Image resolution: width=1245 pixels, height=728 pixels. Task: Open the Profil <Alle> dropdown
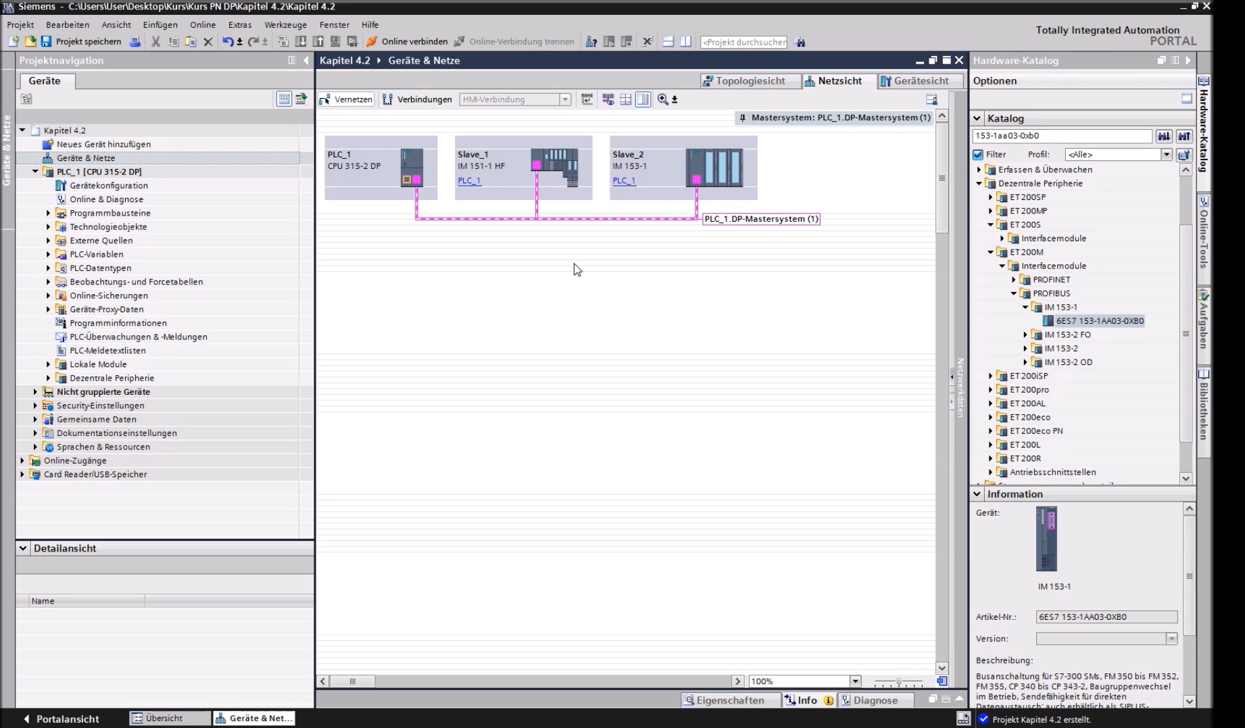1167,155
